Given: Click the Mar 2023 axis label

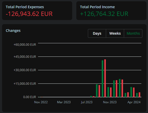Looking at the screenshot, I should (x=64, y=102).
